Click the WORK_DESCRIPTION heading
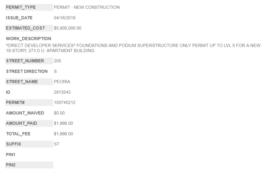Viewport: 264px width, 171px height. click(x=29, y=39)
